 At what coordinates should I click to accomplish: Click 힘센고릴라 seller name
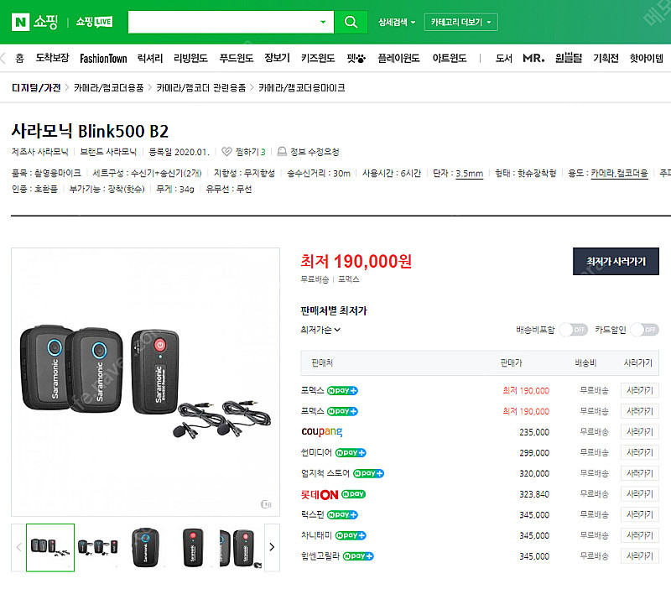tap(320, 556)
